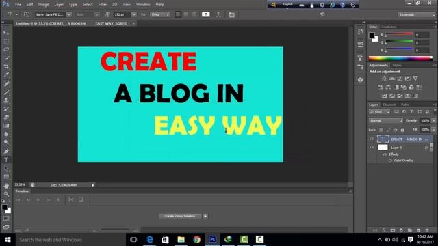The height and width of the screenshot is (246, 438).
Task: Hide the CREATE A BLOG IN text layer
Action: [x=372, y=139]
